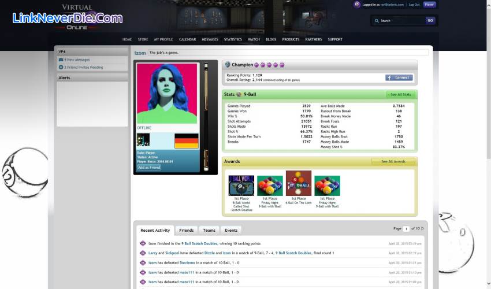The image size is (491, 289).
Task: Open the PRODUCTS menu item
Action: click(291, 39)
